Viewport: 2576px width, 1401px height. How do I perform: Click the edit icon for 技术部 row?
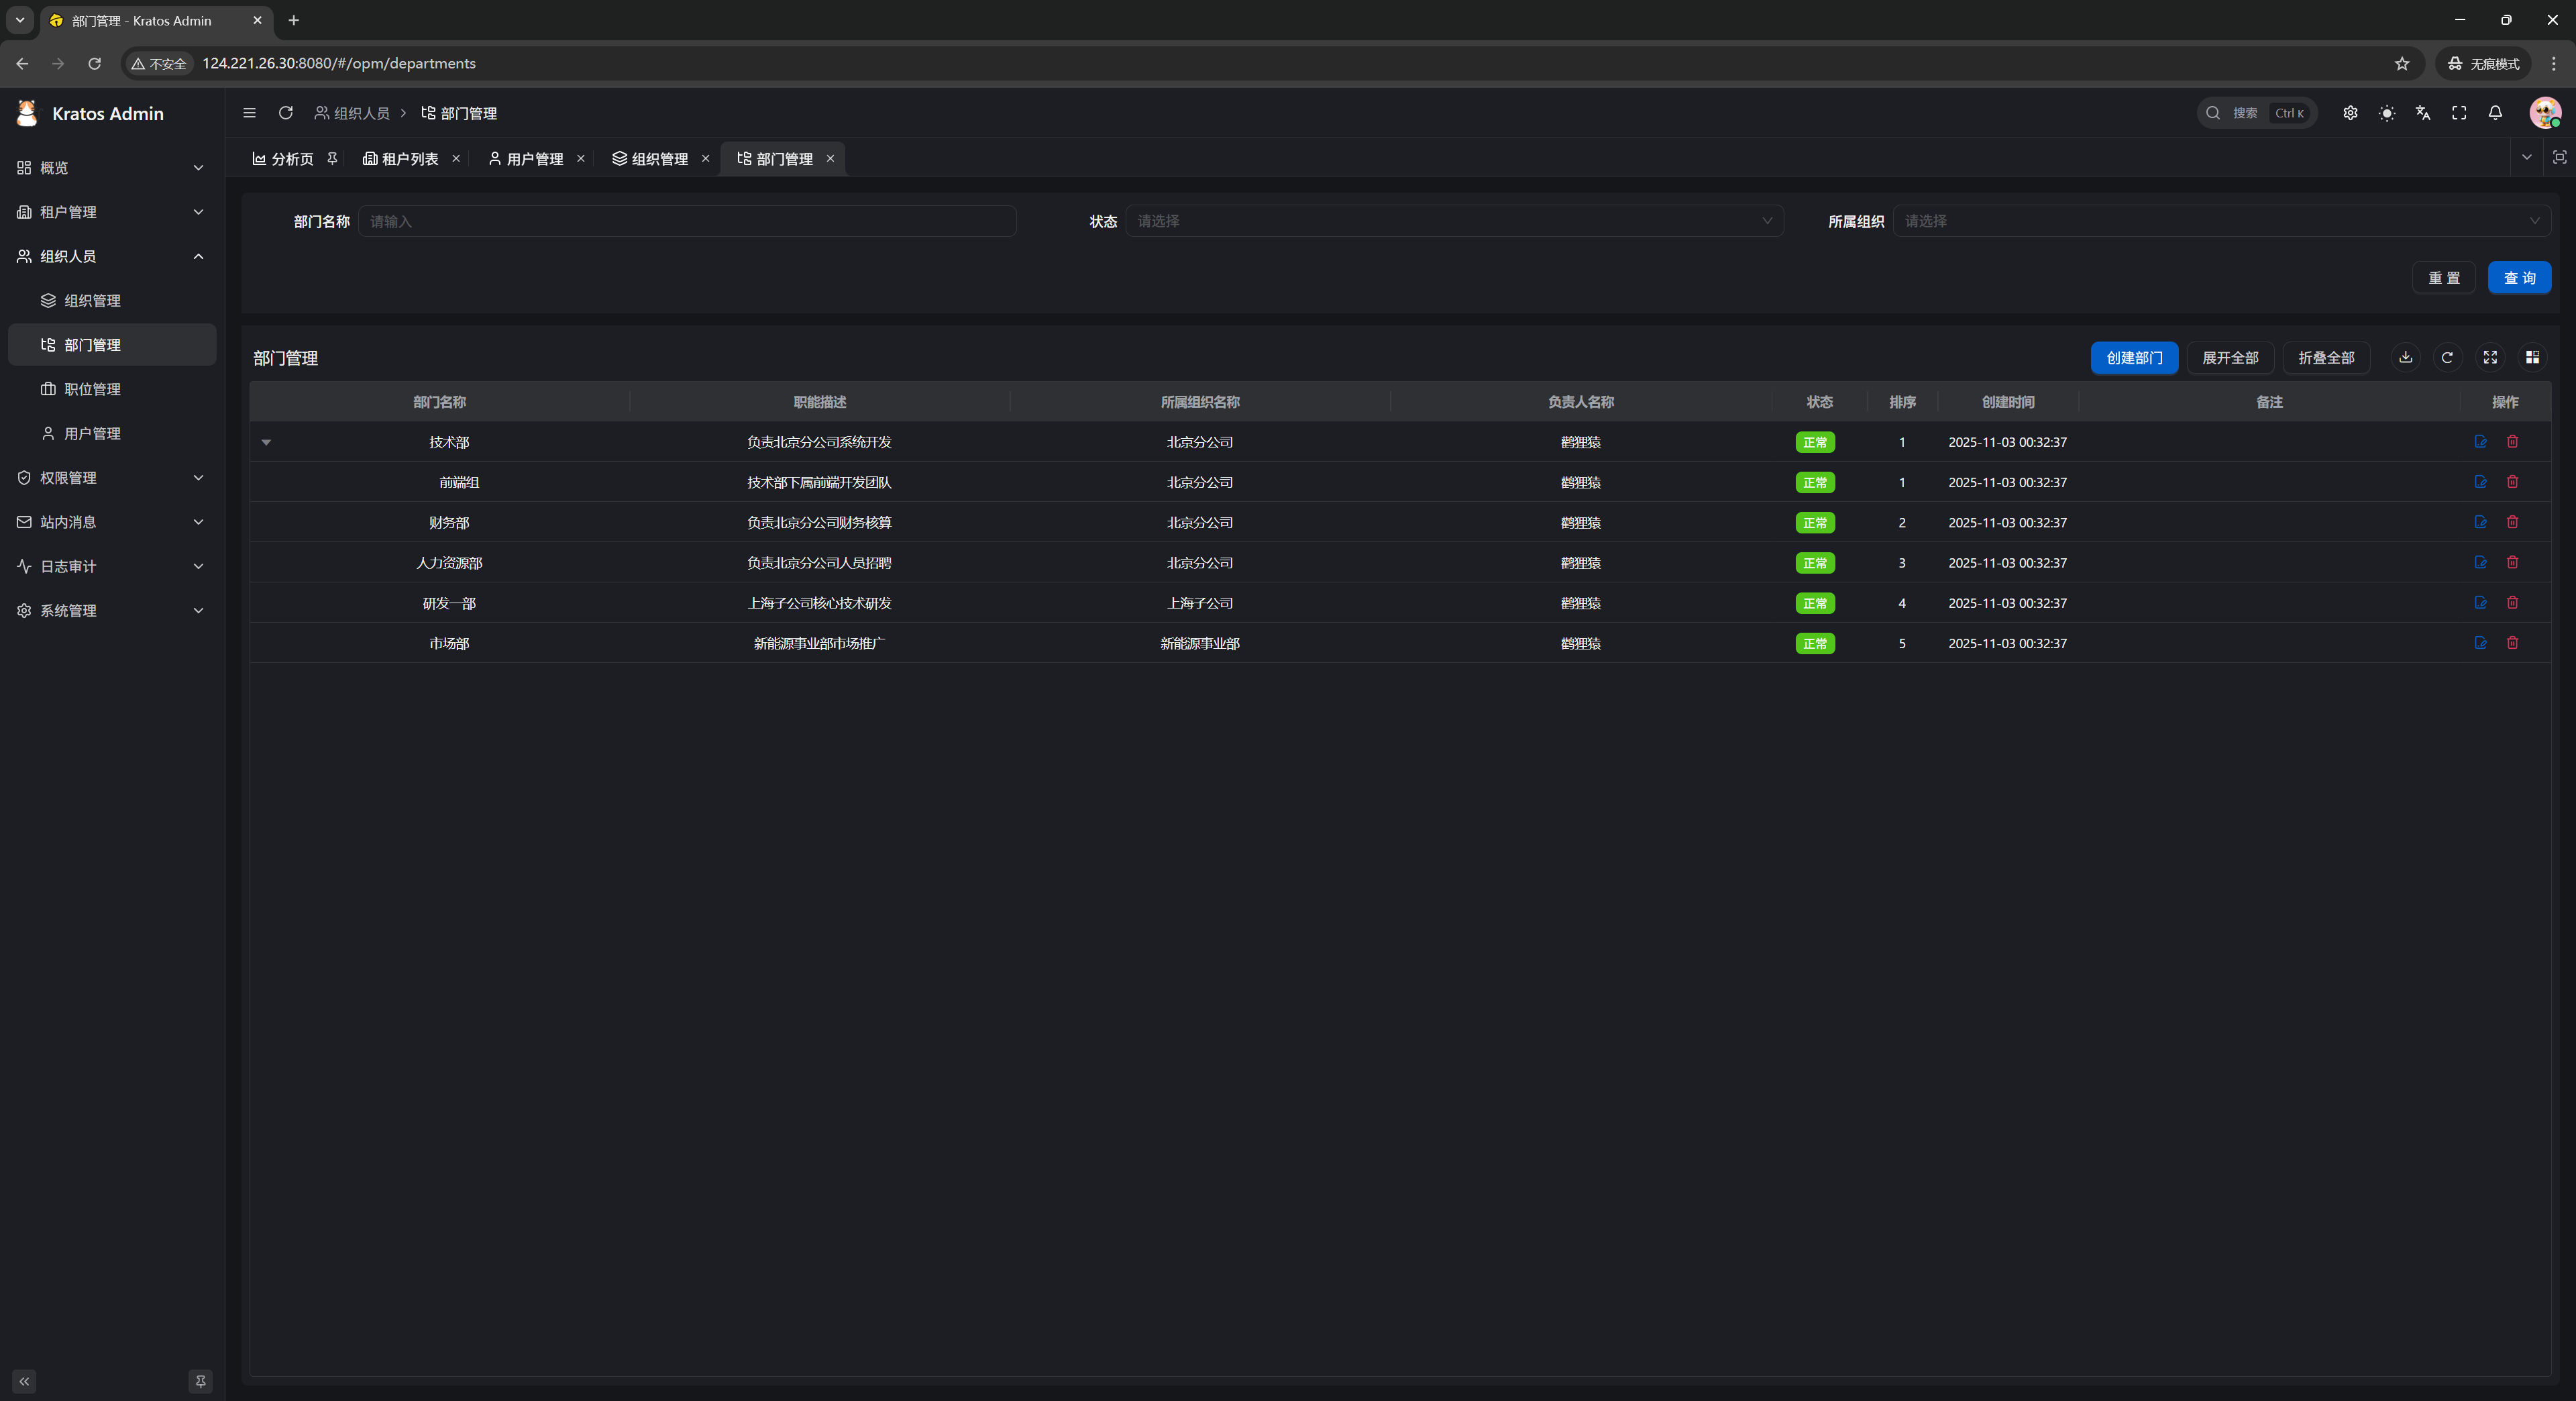coord(2480,441)
